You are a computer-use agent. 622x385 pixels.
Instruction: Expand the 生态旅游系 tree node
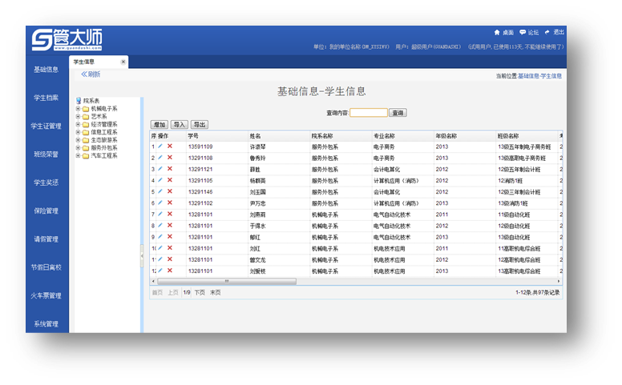click(x=78, y=140)
